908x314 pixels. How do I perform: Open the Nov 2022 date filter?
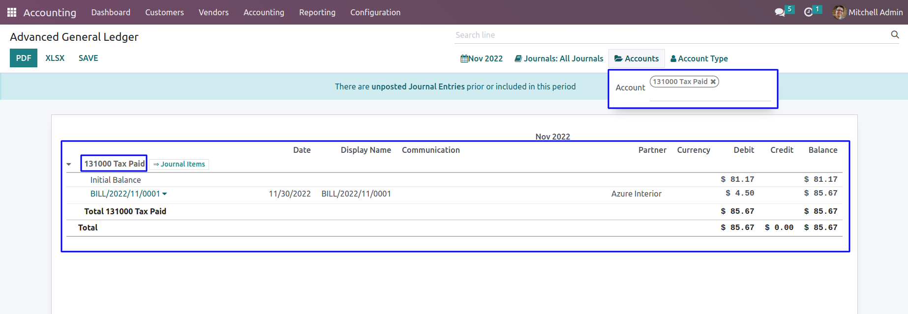[482, 58]
